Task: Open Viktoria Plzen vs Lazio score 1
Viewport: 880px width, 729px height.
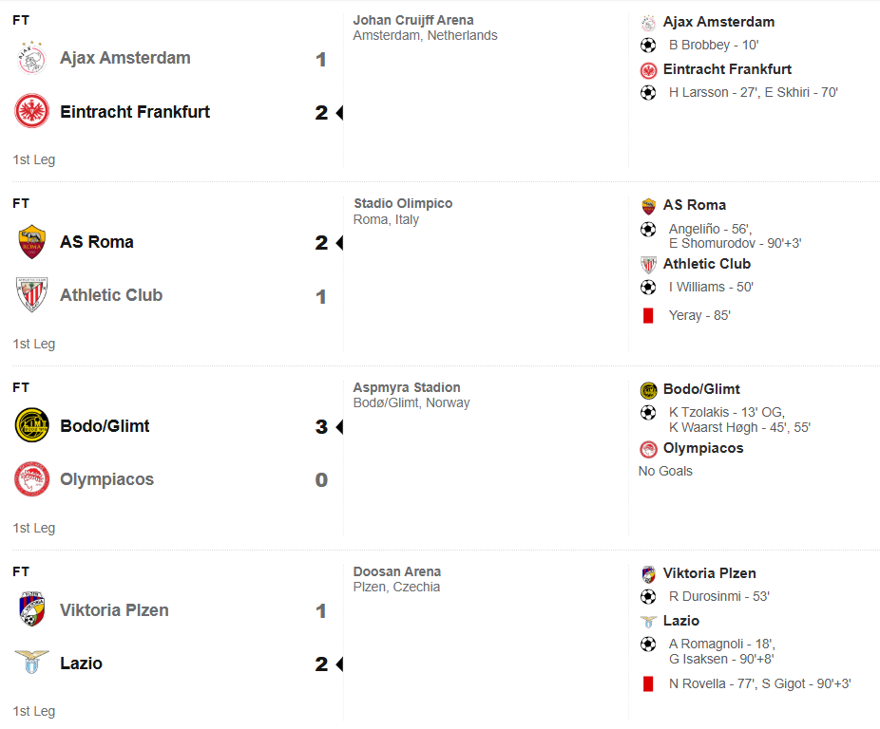Action: click(x=321, y=610)
